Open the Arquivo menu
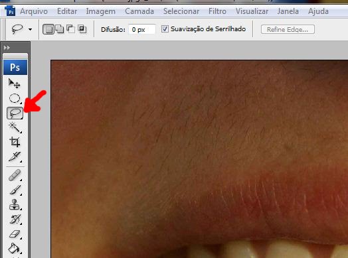Viewport: 348px width, 258px height. 34,11
